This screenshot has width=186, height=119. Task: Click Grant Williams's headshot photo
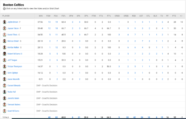click(5, 111)
